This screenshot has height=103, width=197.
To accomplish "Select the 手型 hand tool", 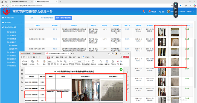I will click(25, 61).
